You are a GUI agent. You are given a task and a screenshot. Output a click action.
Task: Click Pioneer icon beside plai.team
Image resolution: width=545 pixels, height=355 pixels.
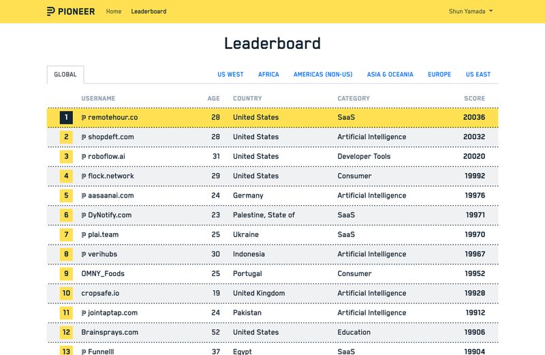click(84, 234)
